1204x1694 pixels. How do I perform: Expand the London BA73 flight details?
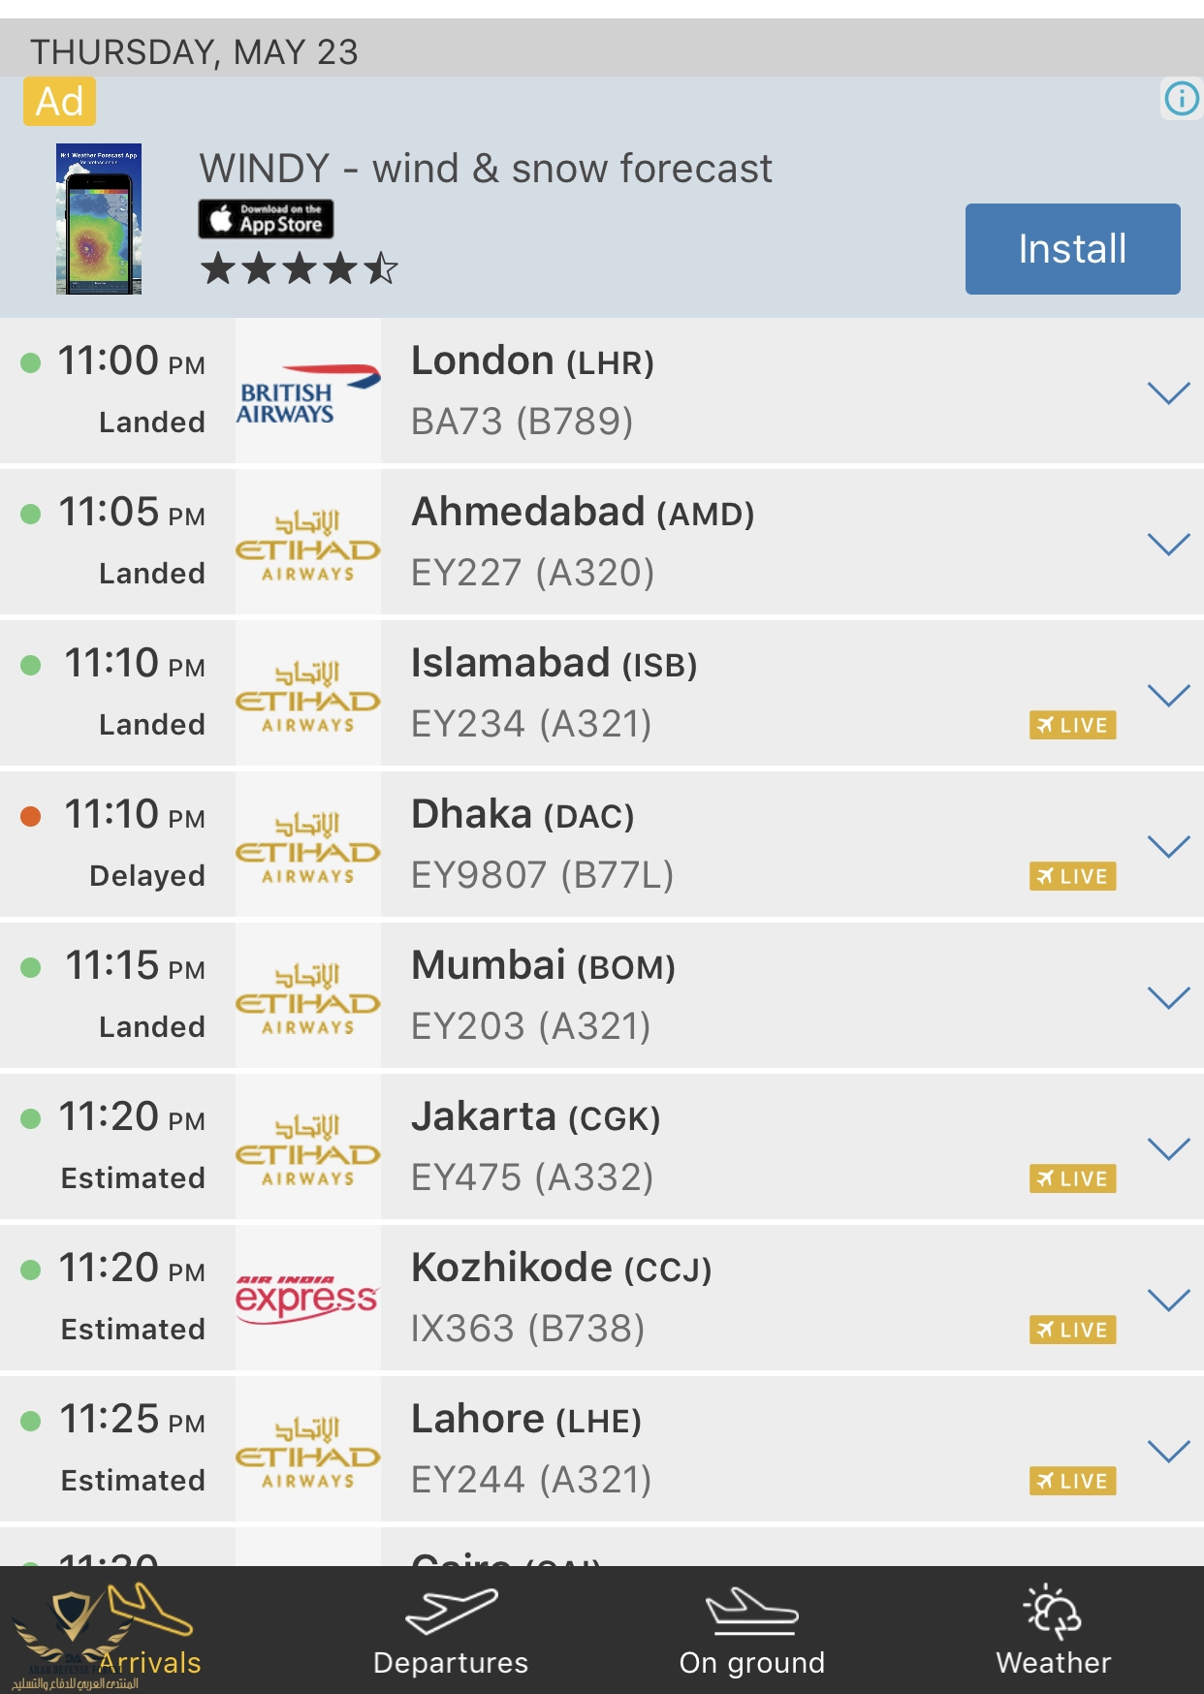(x=1168, y=392)
